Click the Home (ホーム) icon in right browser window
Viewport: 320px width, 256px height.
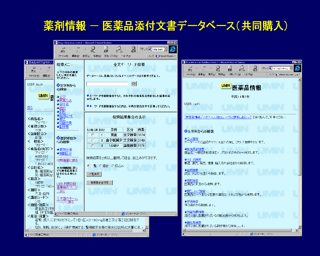tap(242, 68)
